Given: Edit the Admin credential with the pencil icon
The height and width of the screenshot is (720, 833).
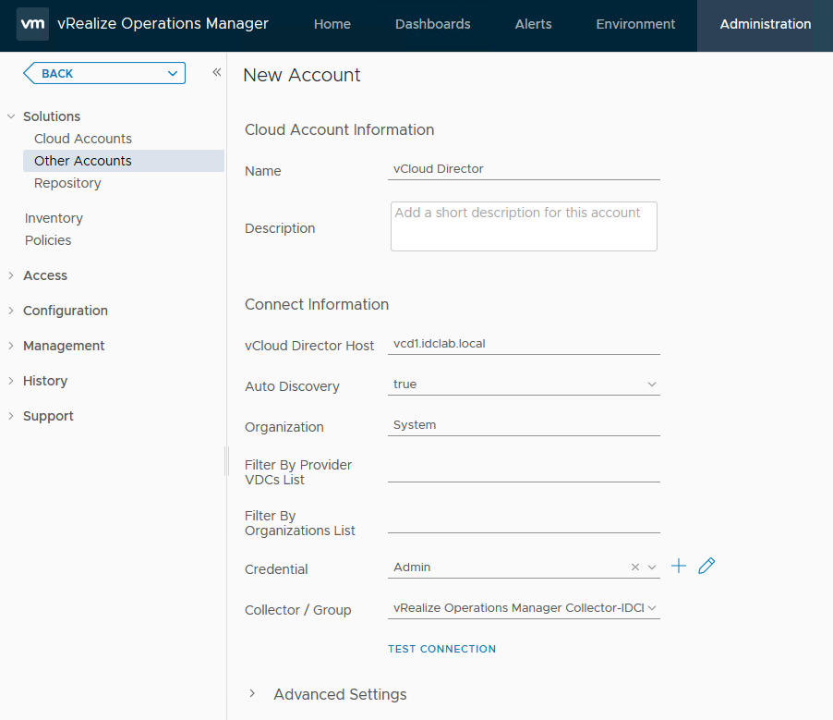Looking at the screenshot, I should coord(706,566).
